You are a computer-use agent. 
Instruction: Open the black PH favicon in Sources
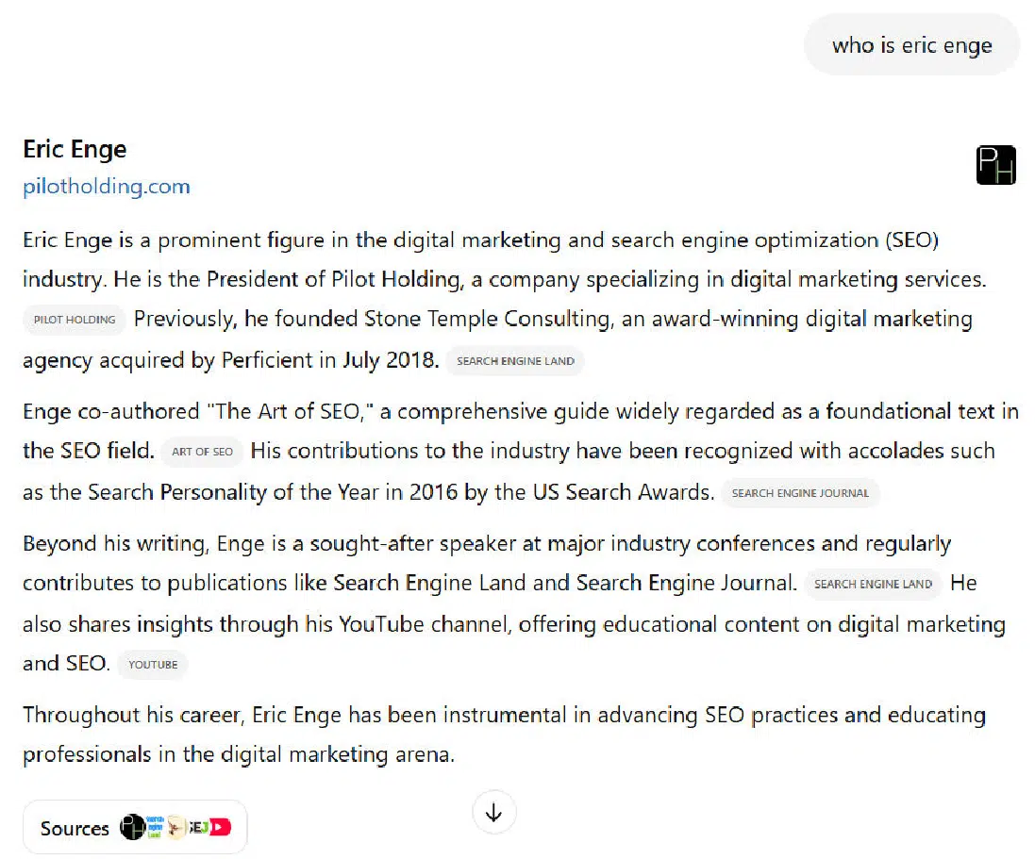click(x=132, y=827)
